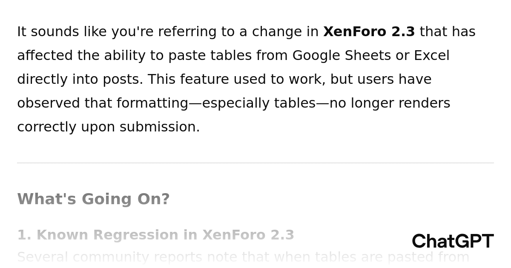Click the faded tables are pasted from text
511x268 pixels.
(x=392, y=257)
